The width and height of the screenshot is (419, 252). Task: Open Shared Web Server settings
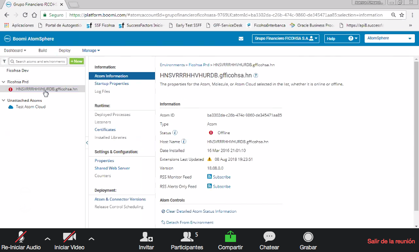click(x=112, y=168)
